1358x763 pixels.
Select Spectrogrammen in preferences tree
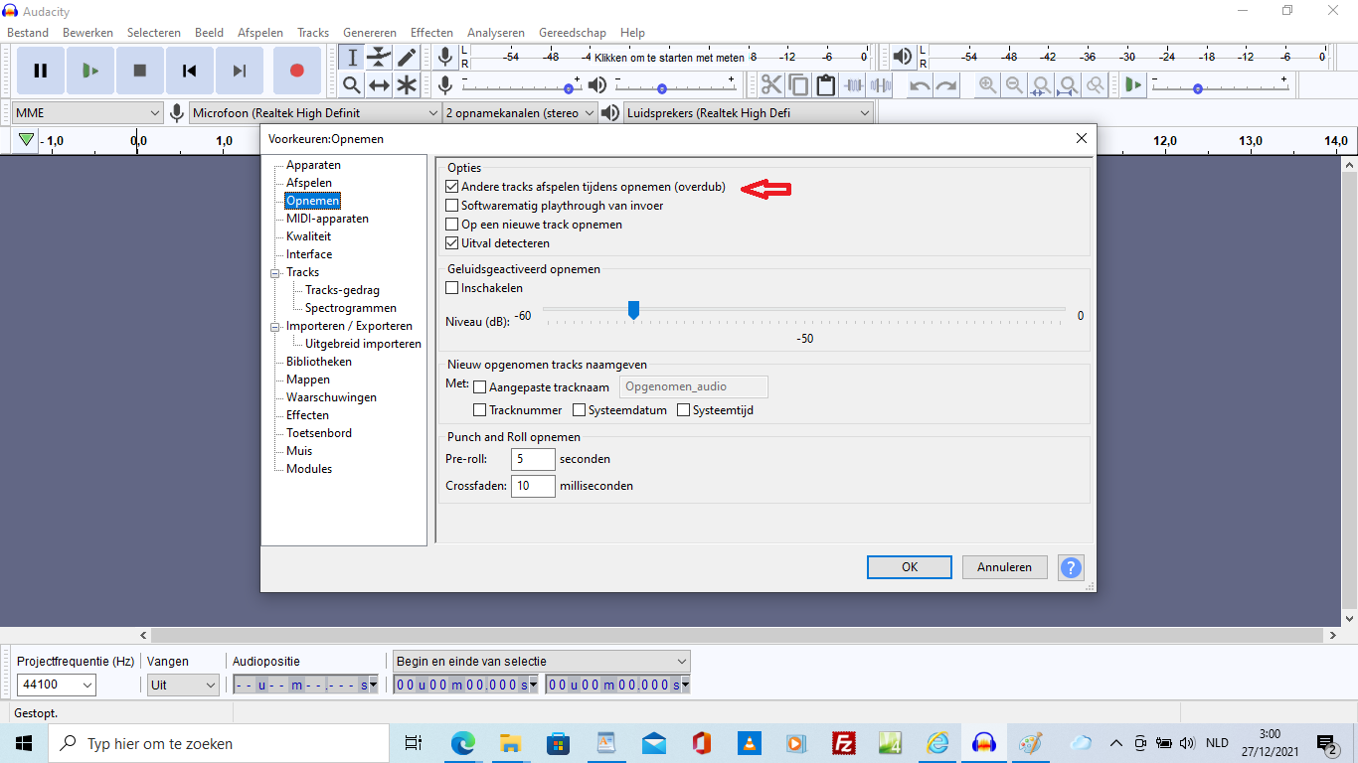(x=351, y=308)
